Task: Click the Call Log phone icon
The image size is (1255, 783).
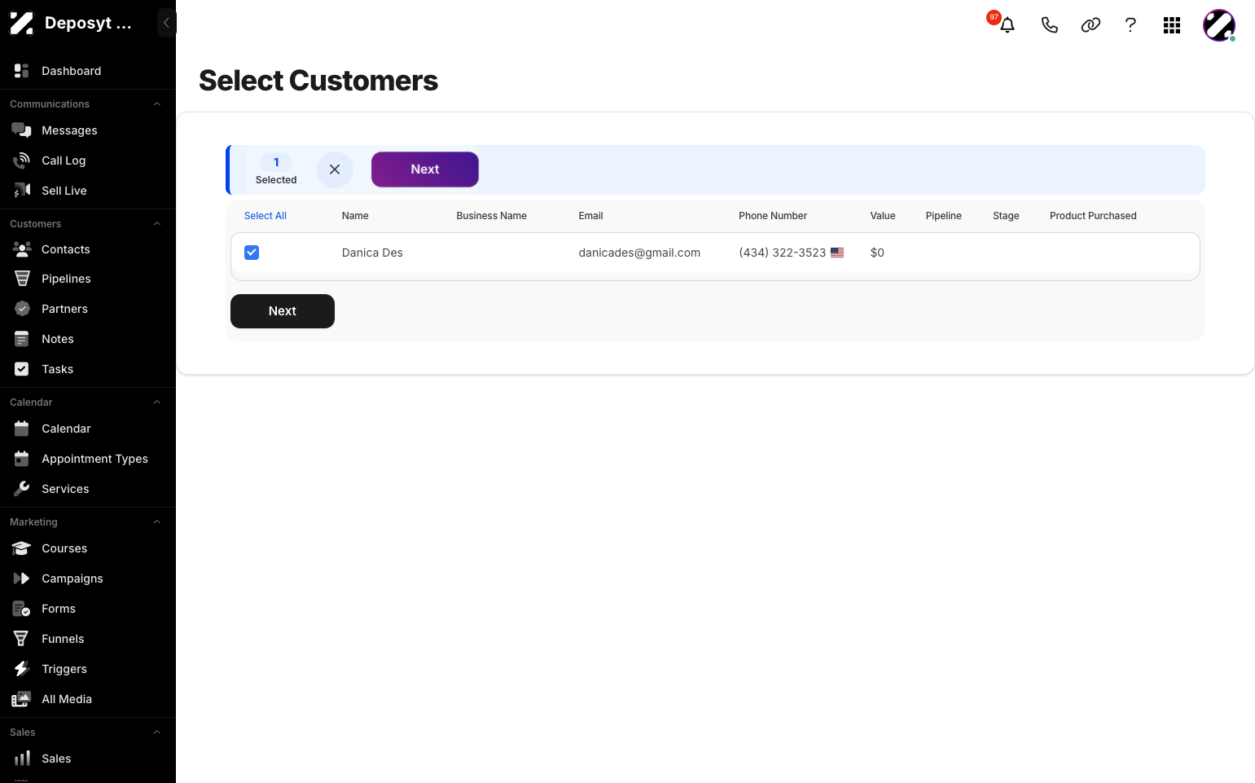Action: (22, 161)
